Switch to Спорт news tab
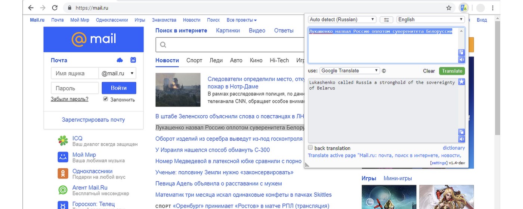Screen dimensions: 523x209 pyautogui.click(x=194, y=60)
